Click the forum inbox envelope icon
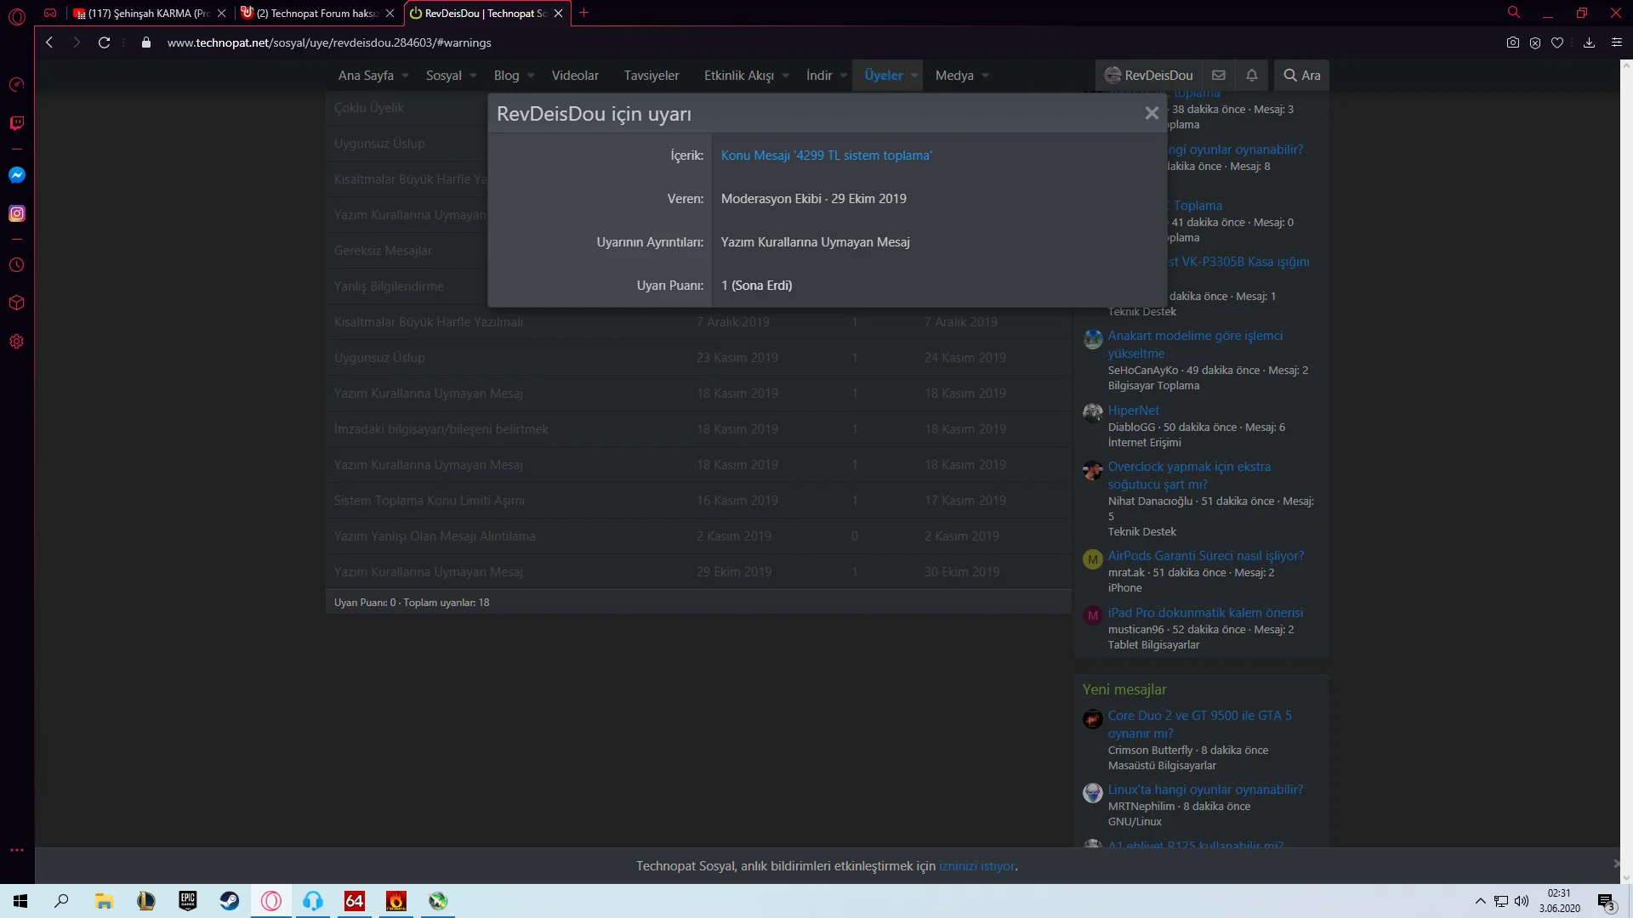The image size is (1633, 918). tap(1219, 75)
